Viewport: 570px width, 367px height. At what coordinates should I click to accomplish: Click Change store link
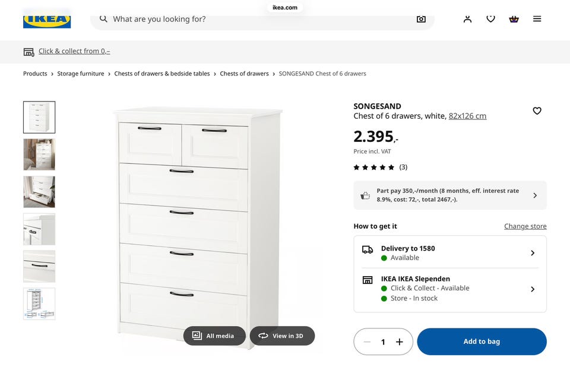point(525,226)
